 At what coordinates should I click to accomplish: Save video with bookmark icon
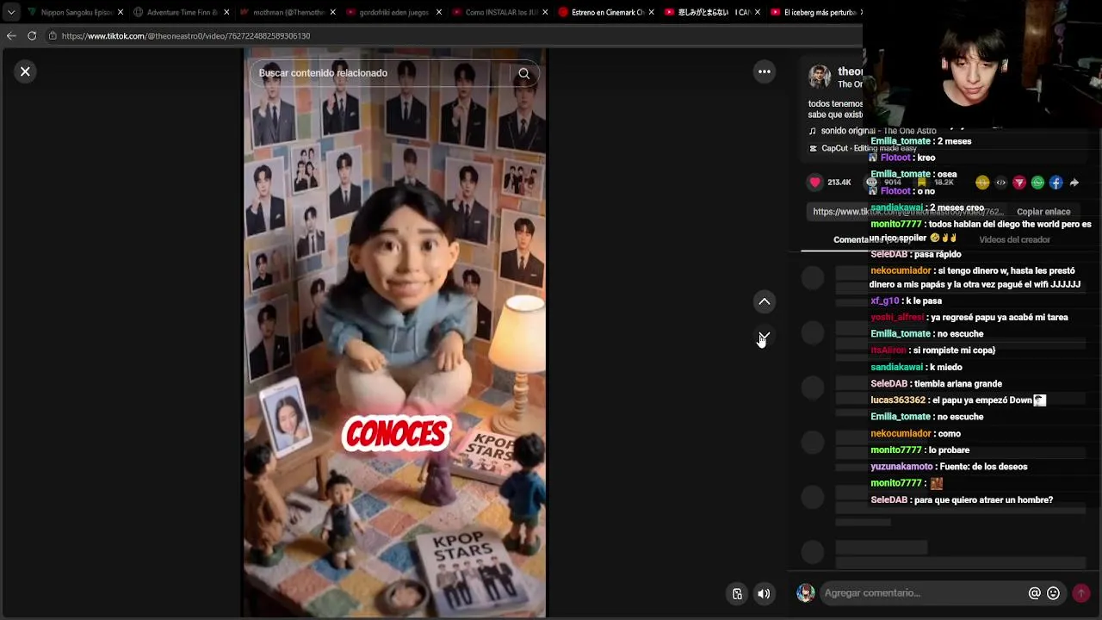(x=922, y=183)
